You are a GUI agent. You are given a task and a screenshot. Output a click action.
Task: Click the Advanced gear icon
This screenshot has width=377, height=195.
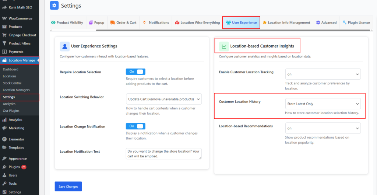[318, 22]
